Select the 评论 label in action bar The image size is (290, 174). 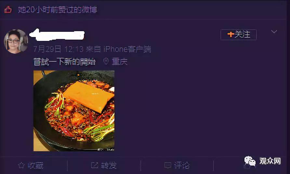click(182, 165)
